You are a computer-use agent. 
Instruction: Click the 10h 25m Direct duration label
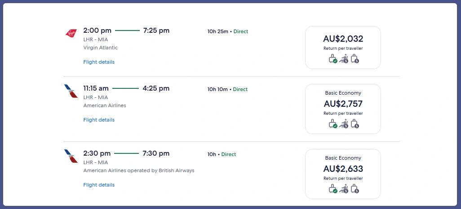(227, 31)
